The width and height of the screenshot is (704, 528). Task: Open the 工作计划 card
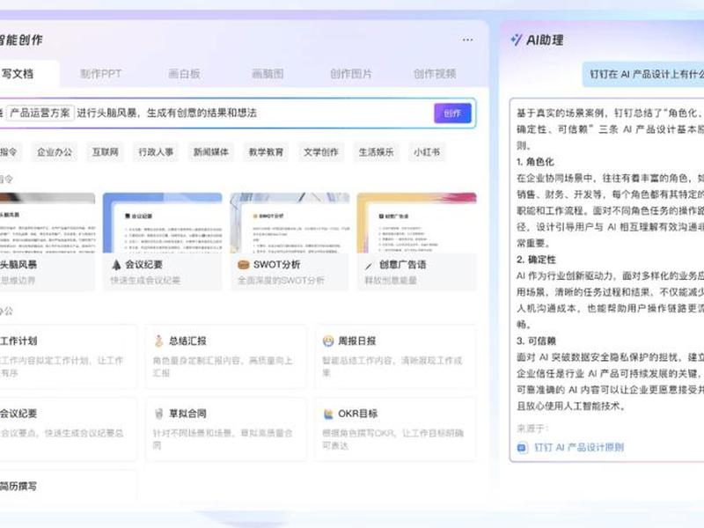click(x=69, y=356)
